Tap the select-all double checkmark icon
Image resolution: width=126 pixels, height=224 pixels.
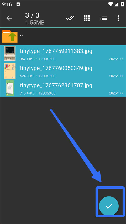[x=70, y=18]
